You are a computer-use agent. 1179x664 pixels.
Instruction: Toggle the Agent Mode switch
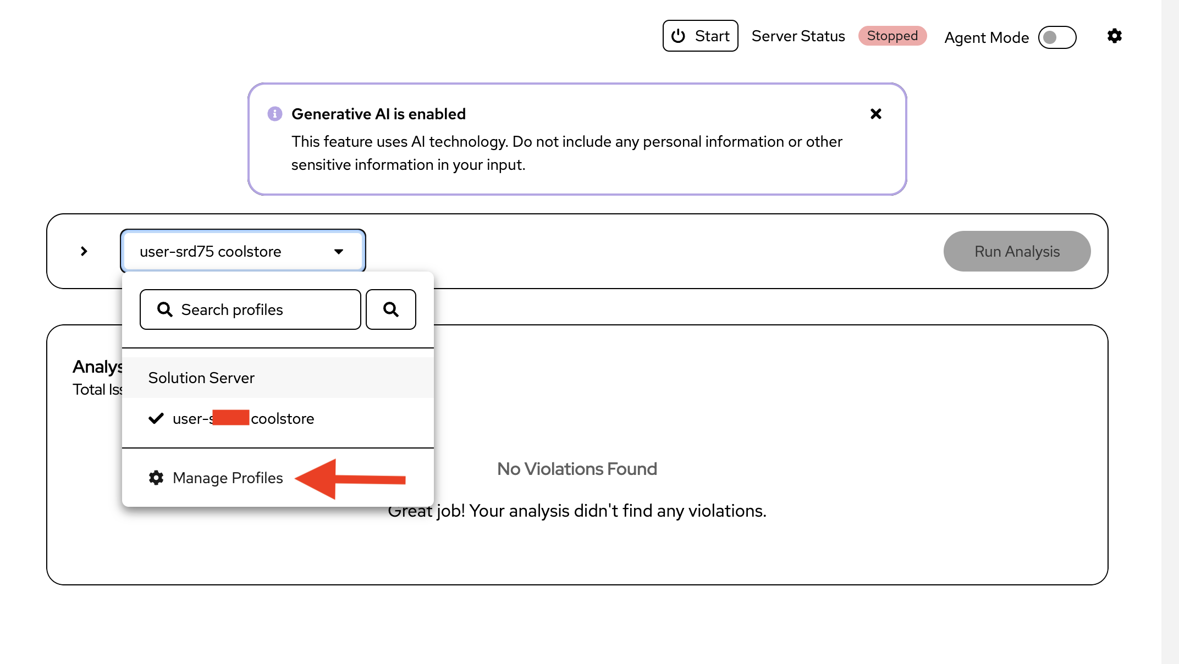pyautogui.click(x=1056, y=37)
